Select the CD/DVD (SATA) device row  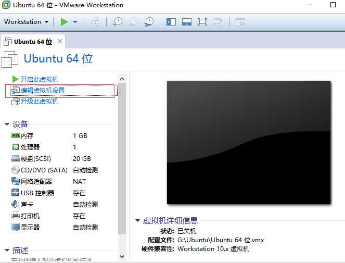(x=55, y=170)
